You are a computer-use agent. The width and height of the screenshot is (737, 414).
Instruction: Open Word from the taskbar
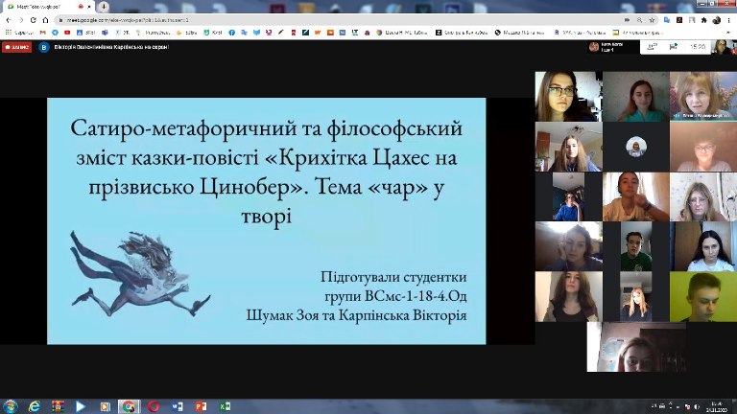[x=178, y=406]
